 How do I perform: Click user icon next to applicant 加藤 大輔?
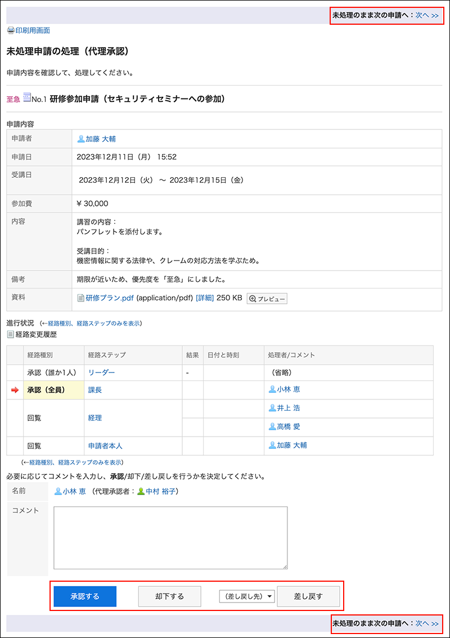[x=80, y=139]
